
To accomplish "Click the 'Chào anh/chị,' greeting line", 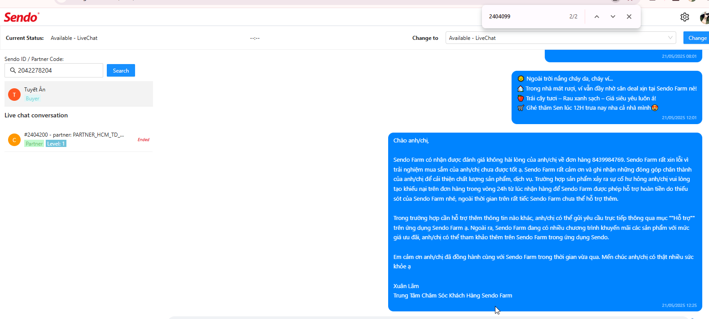I will point(411,141).
